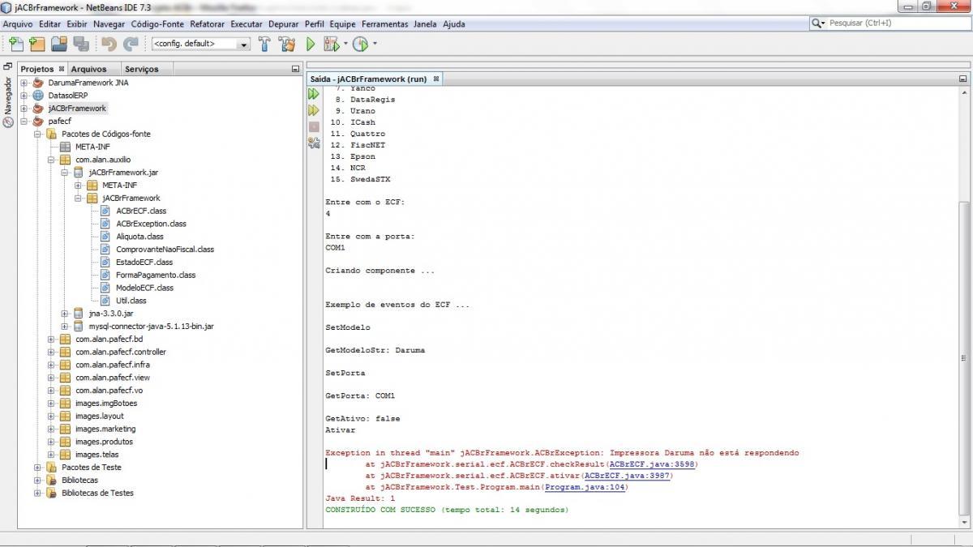This screenshot has height=547, width=973.
Task: Open the Ajuda menu
Action: tap(454, 24)
